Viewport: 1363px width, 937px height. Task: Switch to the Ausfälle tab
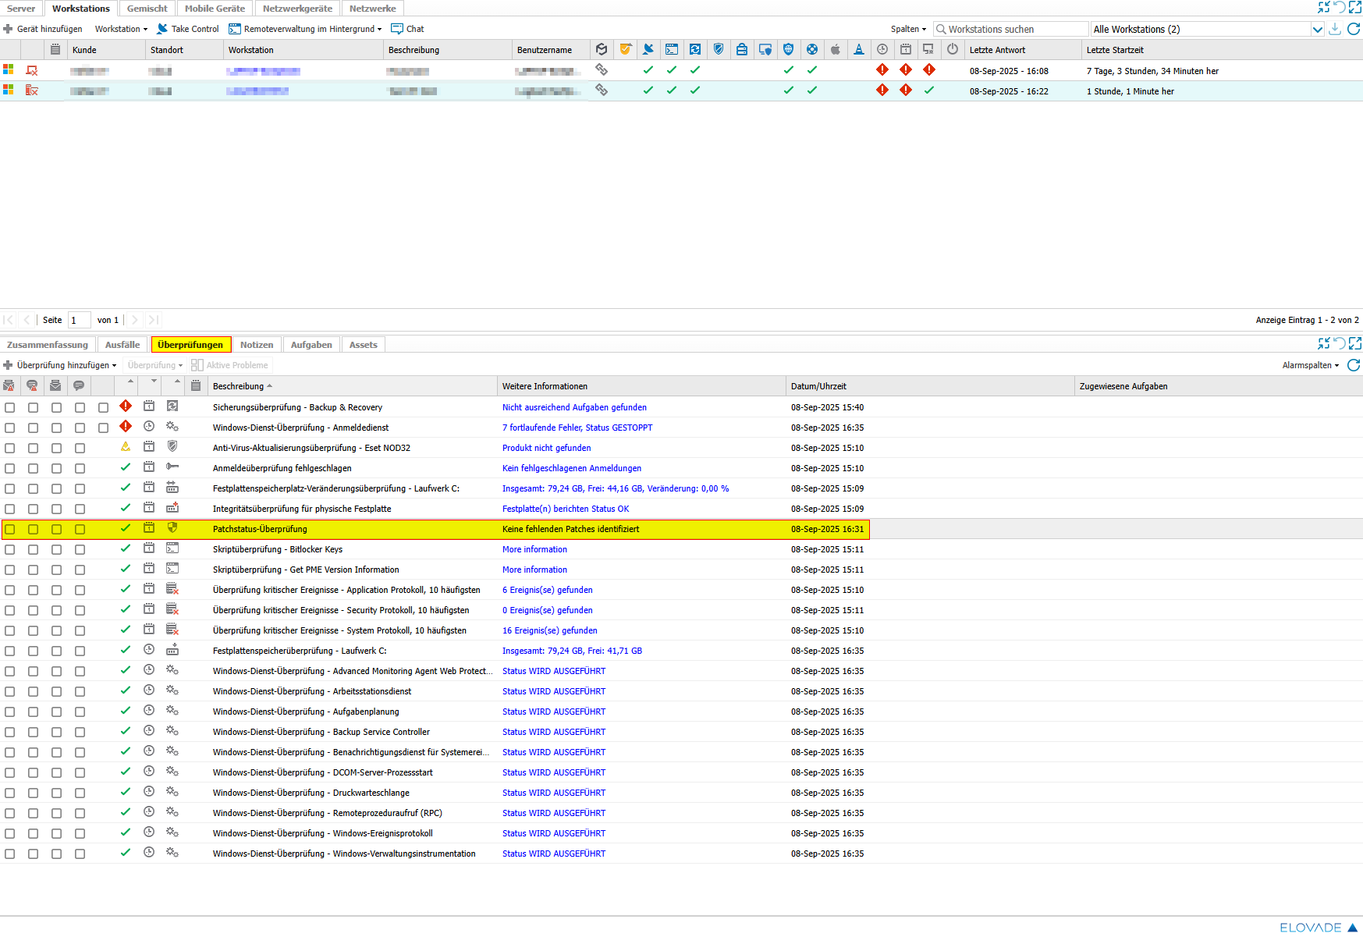122,345
